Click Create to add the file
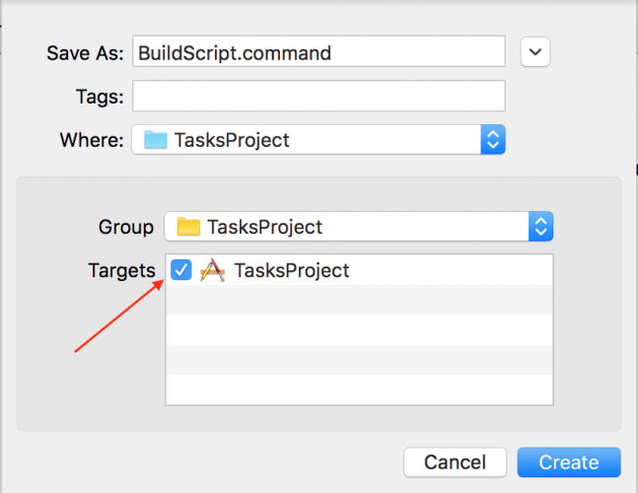 [x=569, y=462]
